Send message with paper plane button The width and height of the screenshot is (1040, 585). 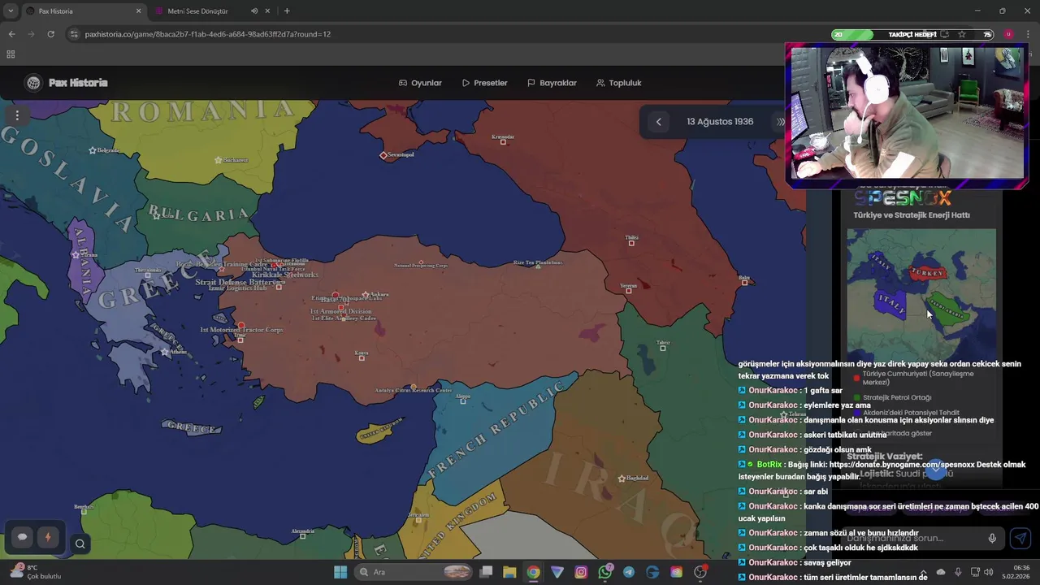[x=1020, y=538]
